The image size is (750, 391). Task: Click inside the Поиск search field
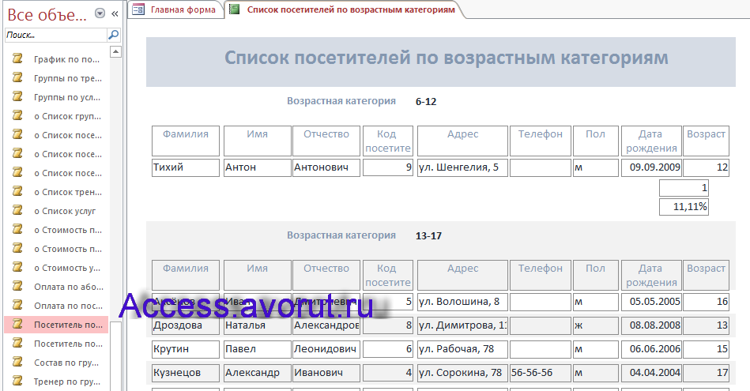coord(56,35)
